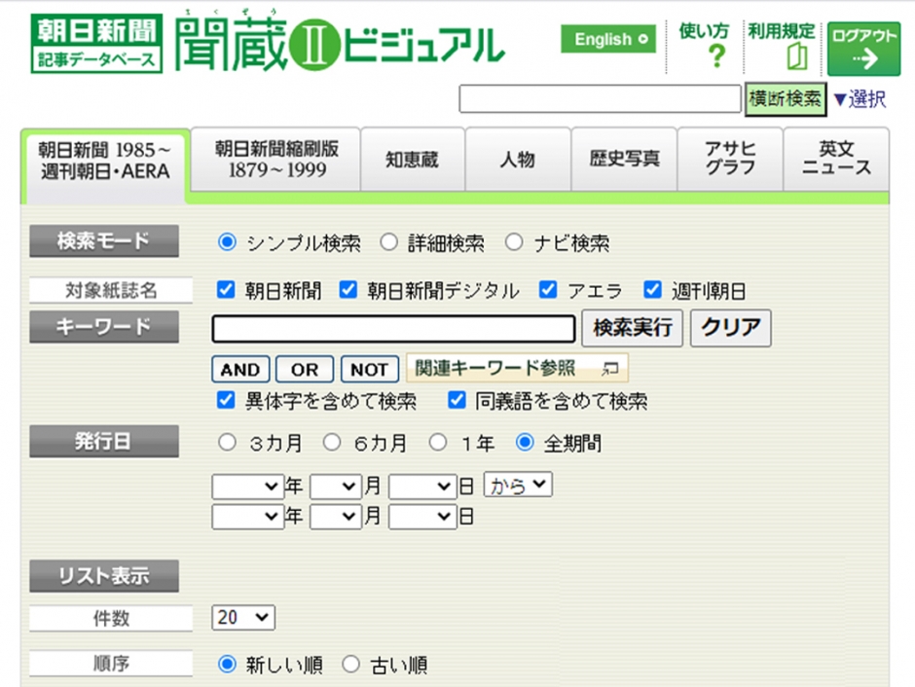Image resolution: width=915 pixels, height=687 pixels.
Task: Sort results by 新しい順
Action: click(227, 664)
